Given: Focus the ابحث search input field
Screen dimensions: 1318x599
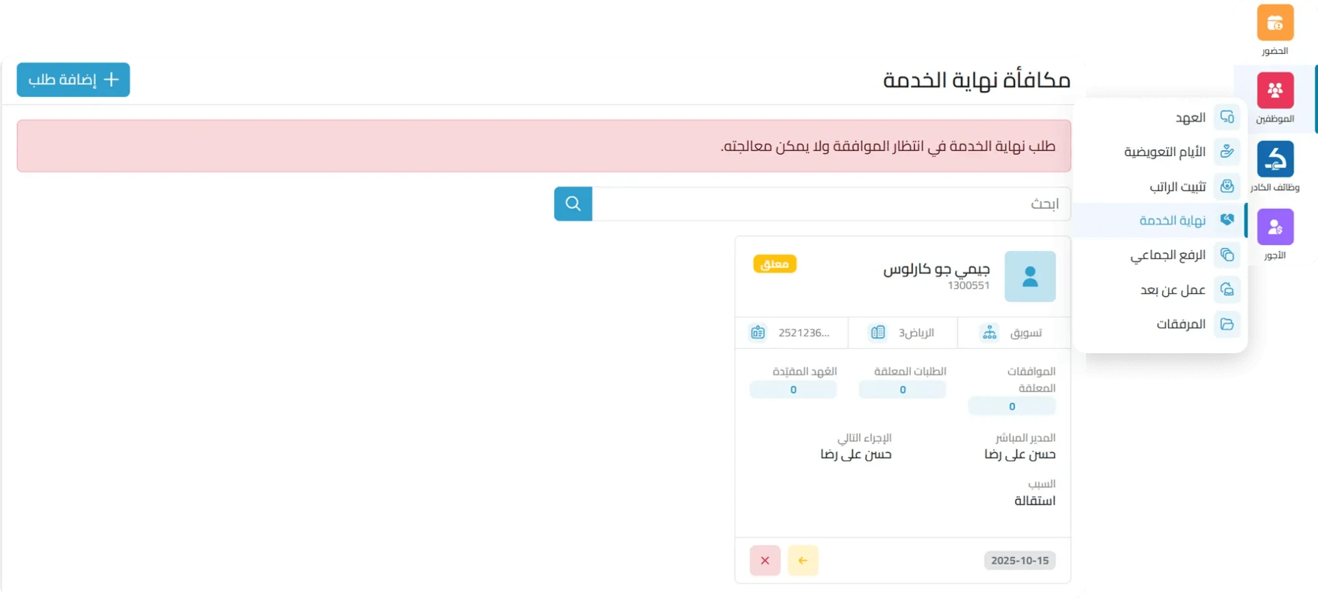Looking at the screenshot, I should pos(831,204).
